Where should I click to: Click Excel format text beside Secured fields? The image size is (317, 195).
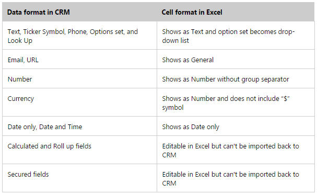click(x=230, y=179)
